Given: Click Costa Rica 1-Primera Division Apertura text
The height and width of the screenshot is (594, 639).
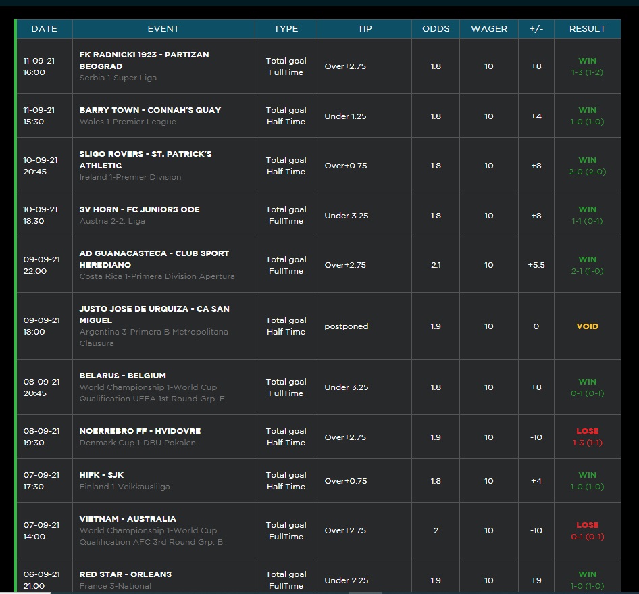Looking at the screenshot, I should pos(157,276).
